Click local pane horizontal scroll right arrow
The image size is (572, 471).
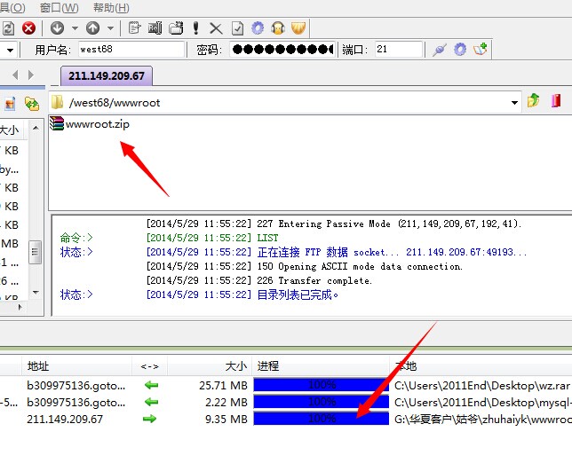pos(20,307)
